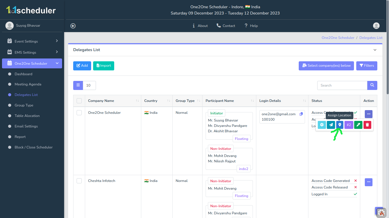Sort table by Group Type column

187,101
